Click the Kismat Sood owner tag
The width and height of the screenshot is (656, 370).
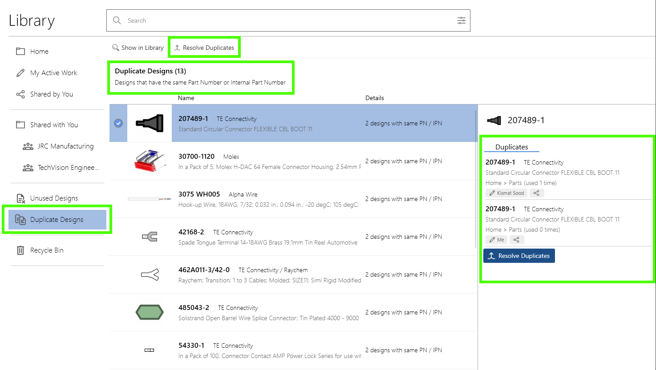tap(506, 193)
